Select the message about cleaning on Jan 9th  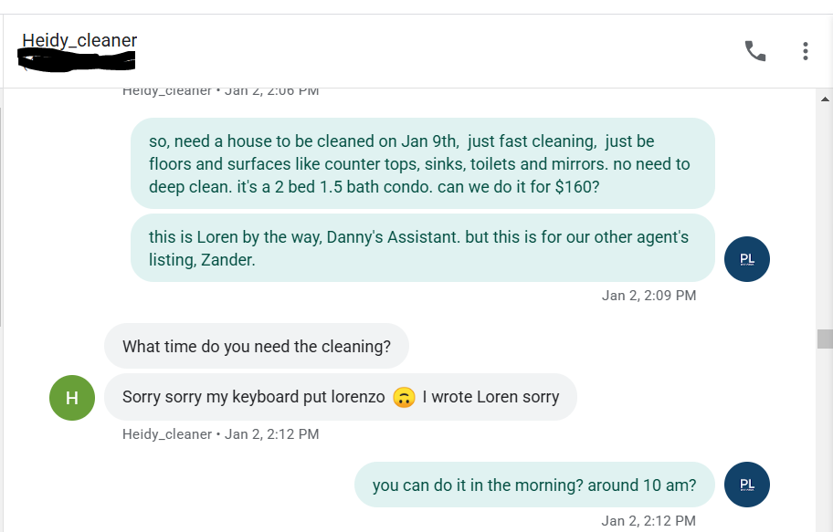point(422,164)
